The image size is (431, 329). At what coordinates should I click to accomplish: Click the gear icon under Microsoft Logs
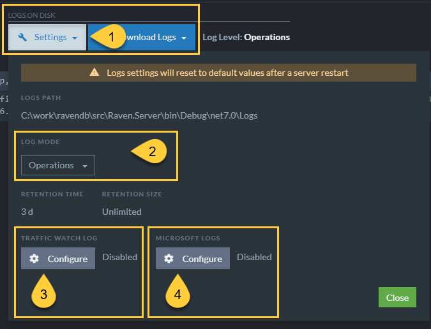pyautogui.click(x=169, y=258)
